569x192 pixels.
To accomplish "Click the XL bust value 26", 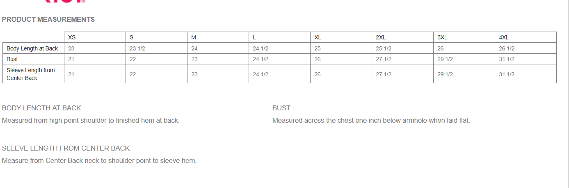I will (x=318, y=59).
